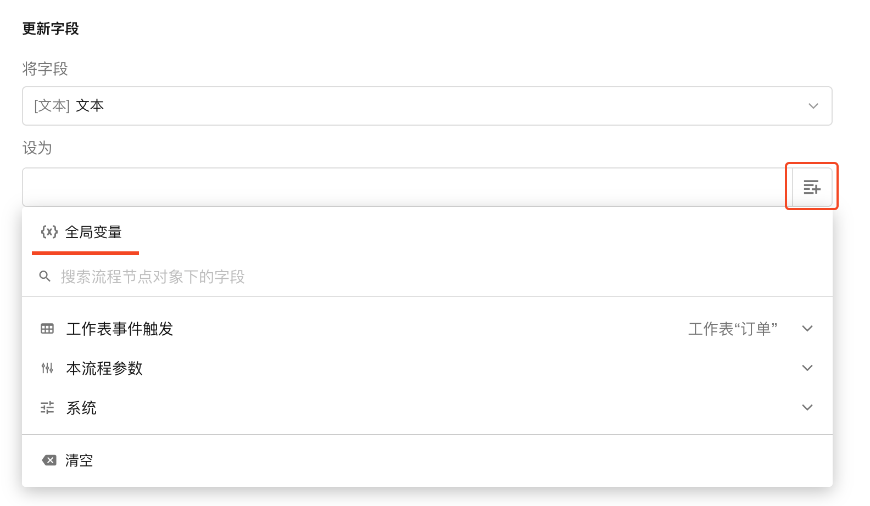Select the 系统 entry
Screen dimensions: 870x506
pos(81,408)
